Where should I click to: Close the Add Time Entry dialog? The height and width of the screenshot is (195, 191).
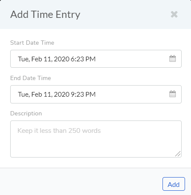[x=174, y=14]
